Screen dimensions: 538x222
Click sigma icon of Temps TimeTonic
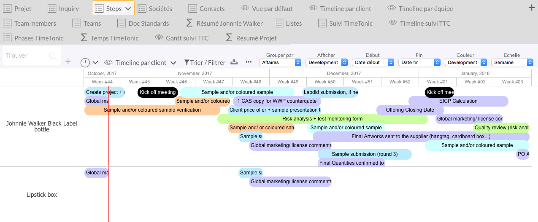(84, 37)
